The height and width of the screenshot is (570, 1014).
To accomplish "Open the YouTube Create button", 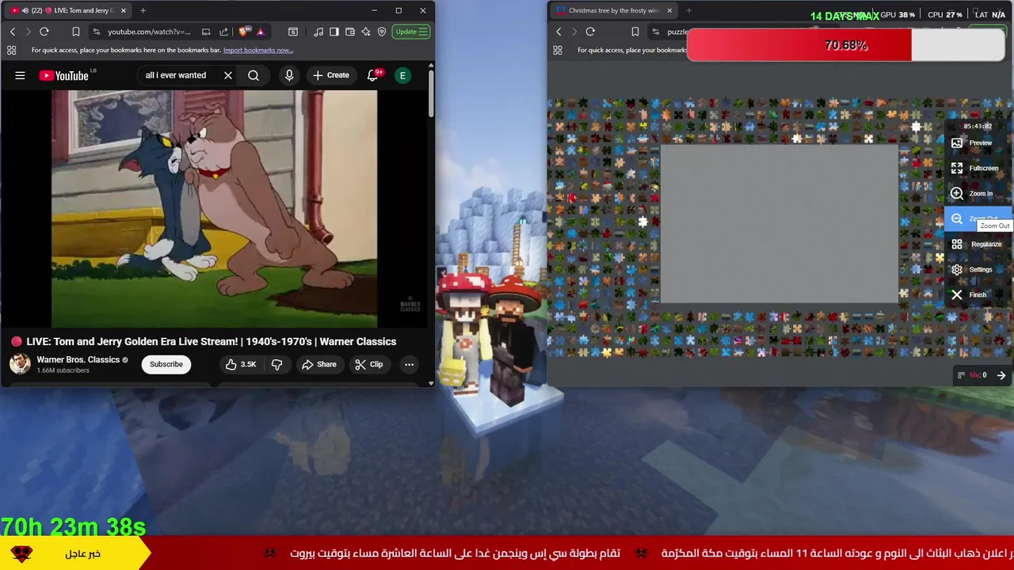I will click(x=331, y=75).
